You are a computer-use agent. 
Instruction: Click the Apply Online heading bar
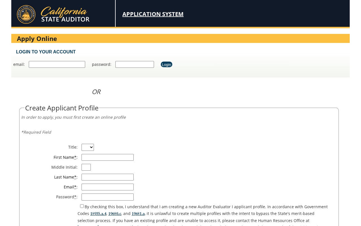point(180,39)
